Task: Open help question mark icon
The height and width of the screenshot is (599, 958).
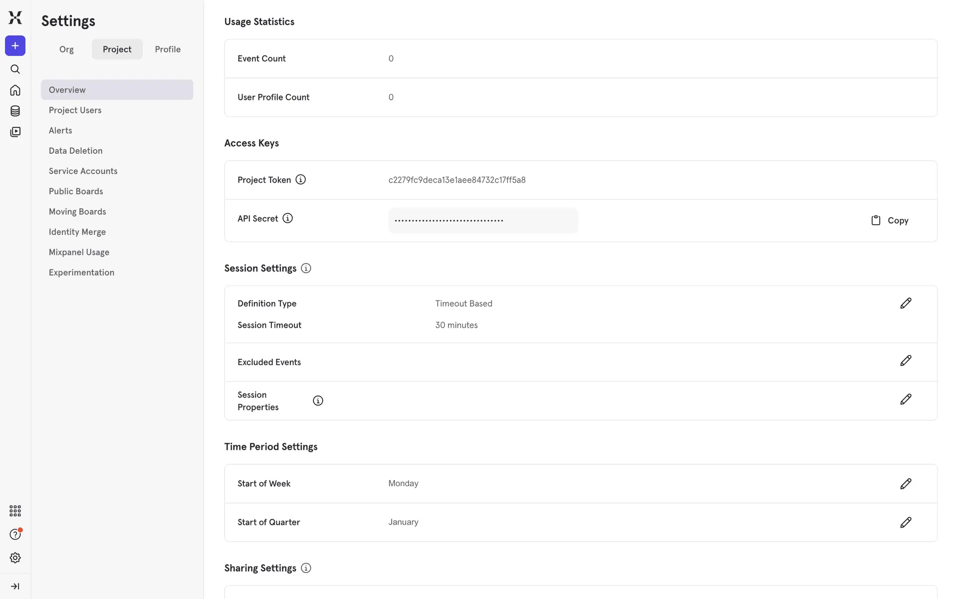Action: pos(15,534)
